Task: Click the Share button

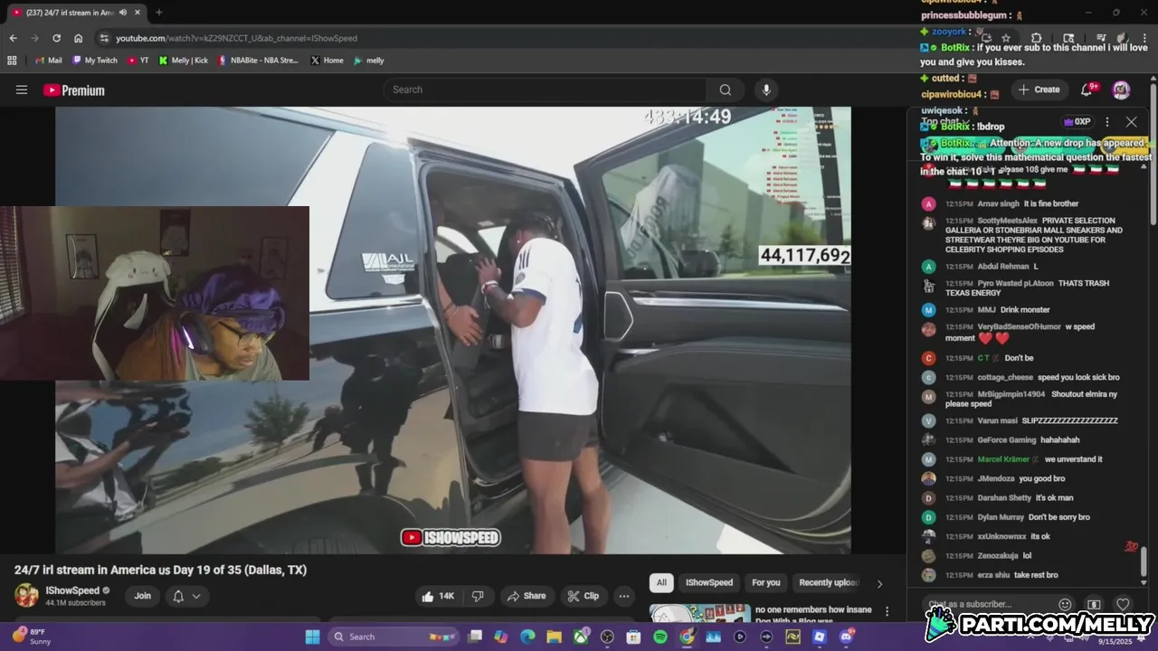Action: pos(527,596)
